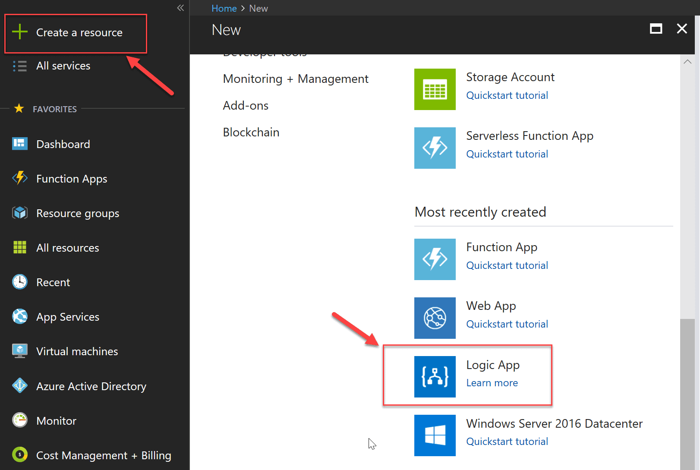
Task: Open Function Apps label in sidebar
Action: (72, 179)
